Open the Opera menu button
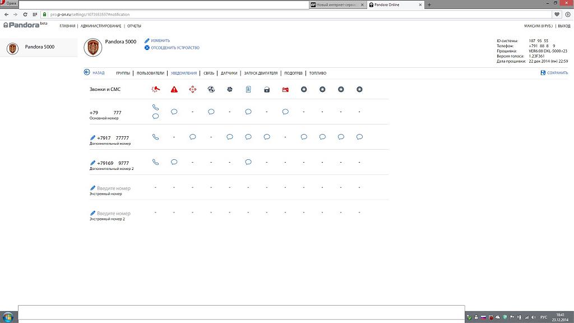 click(x=9, y=3)
